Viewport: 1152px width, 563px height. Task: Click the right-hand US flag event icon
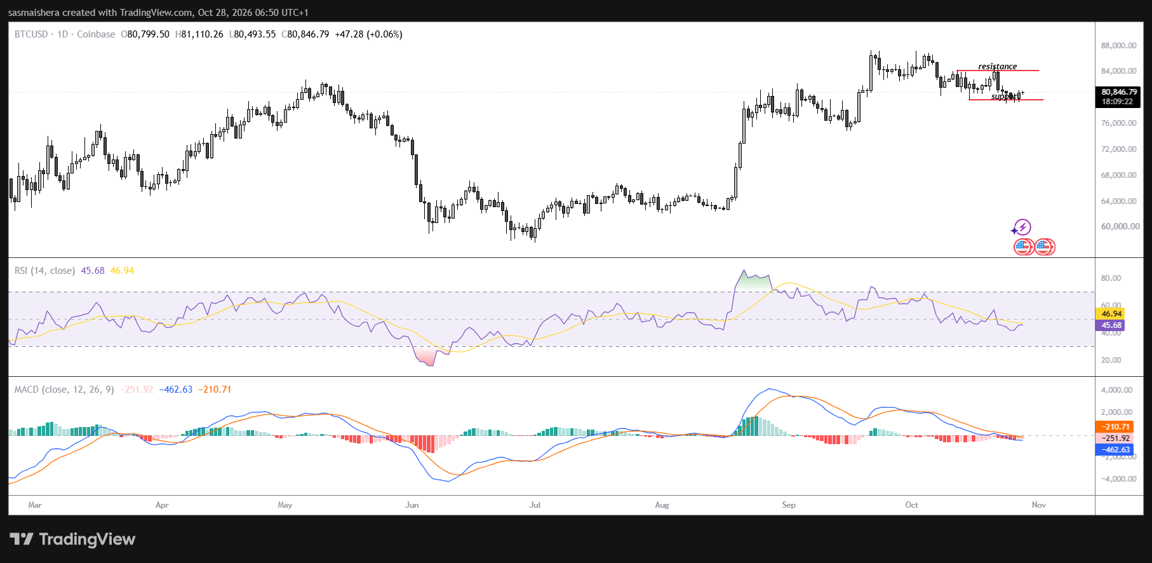[1045, 247]
